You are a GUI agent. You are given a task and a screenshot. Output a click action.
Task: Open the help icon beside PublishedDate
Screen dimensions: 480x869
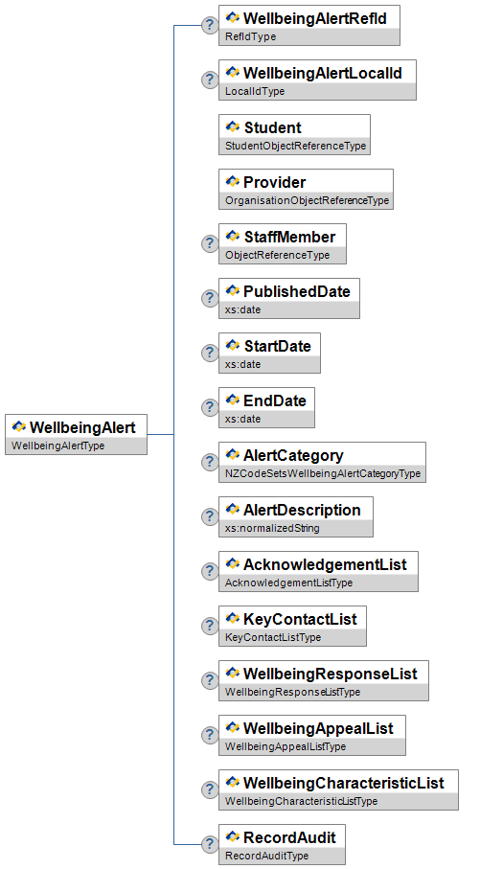click(x=210, y=298)
